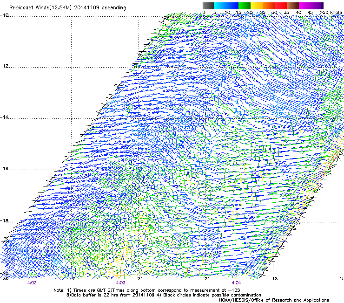Click the '20' label under the color bar

[x=250, y=13]
